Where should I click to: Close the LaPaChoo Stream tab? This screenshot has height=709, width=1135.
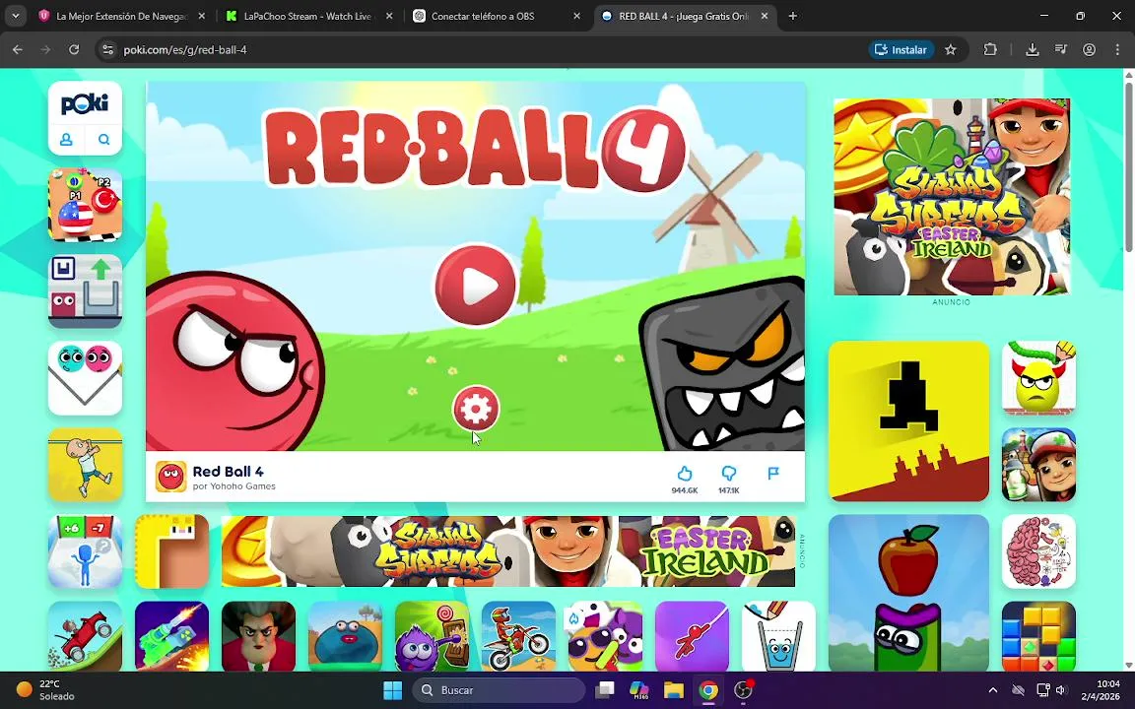[x=389, y=16]
